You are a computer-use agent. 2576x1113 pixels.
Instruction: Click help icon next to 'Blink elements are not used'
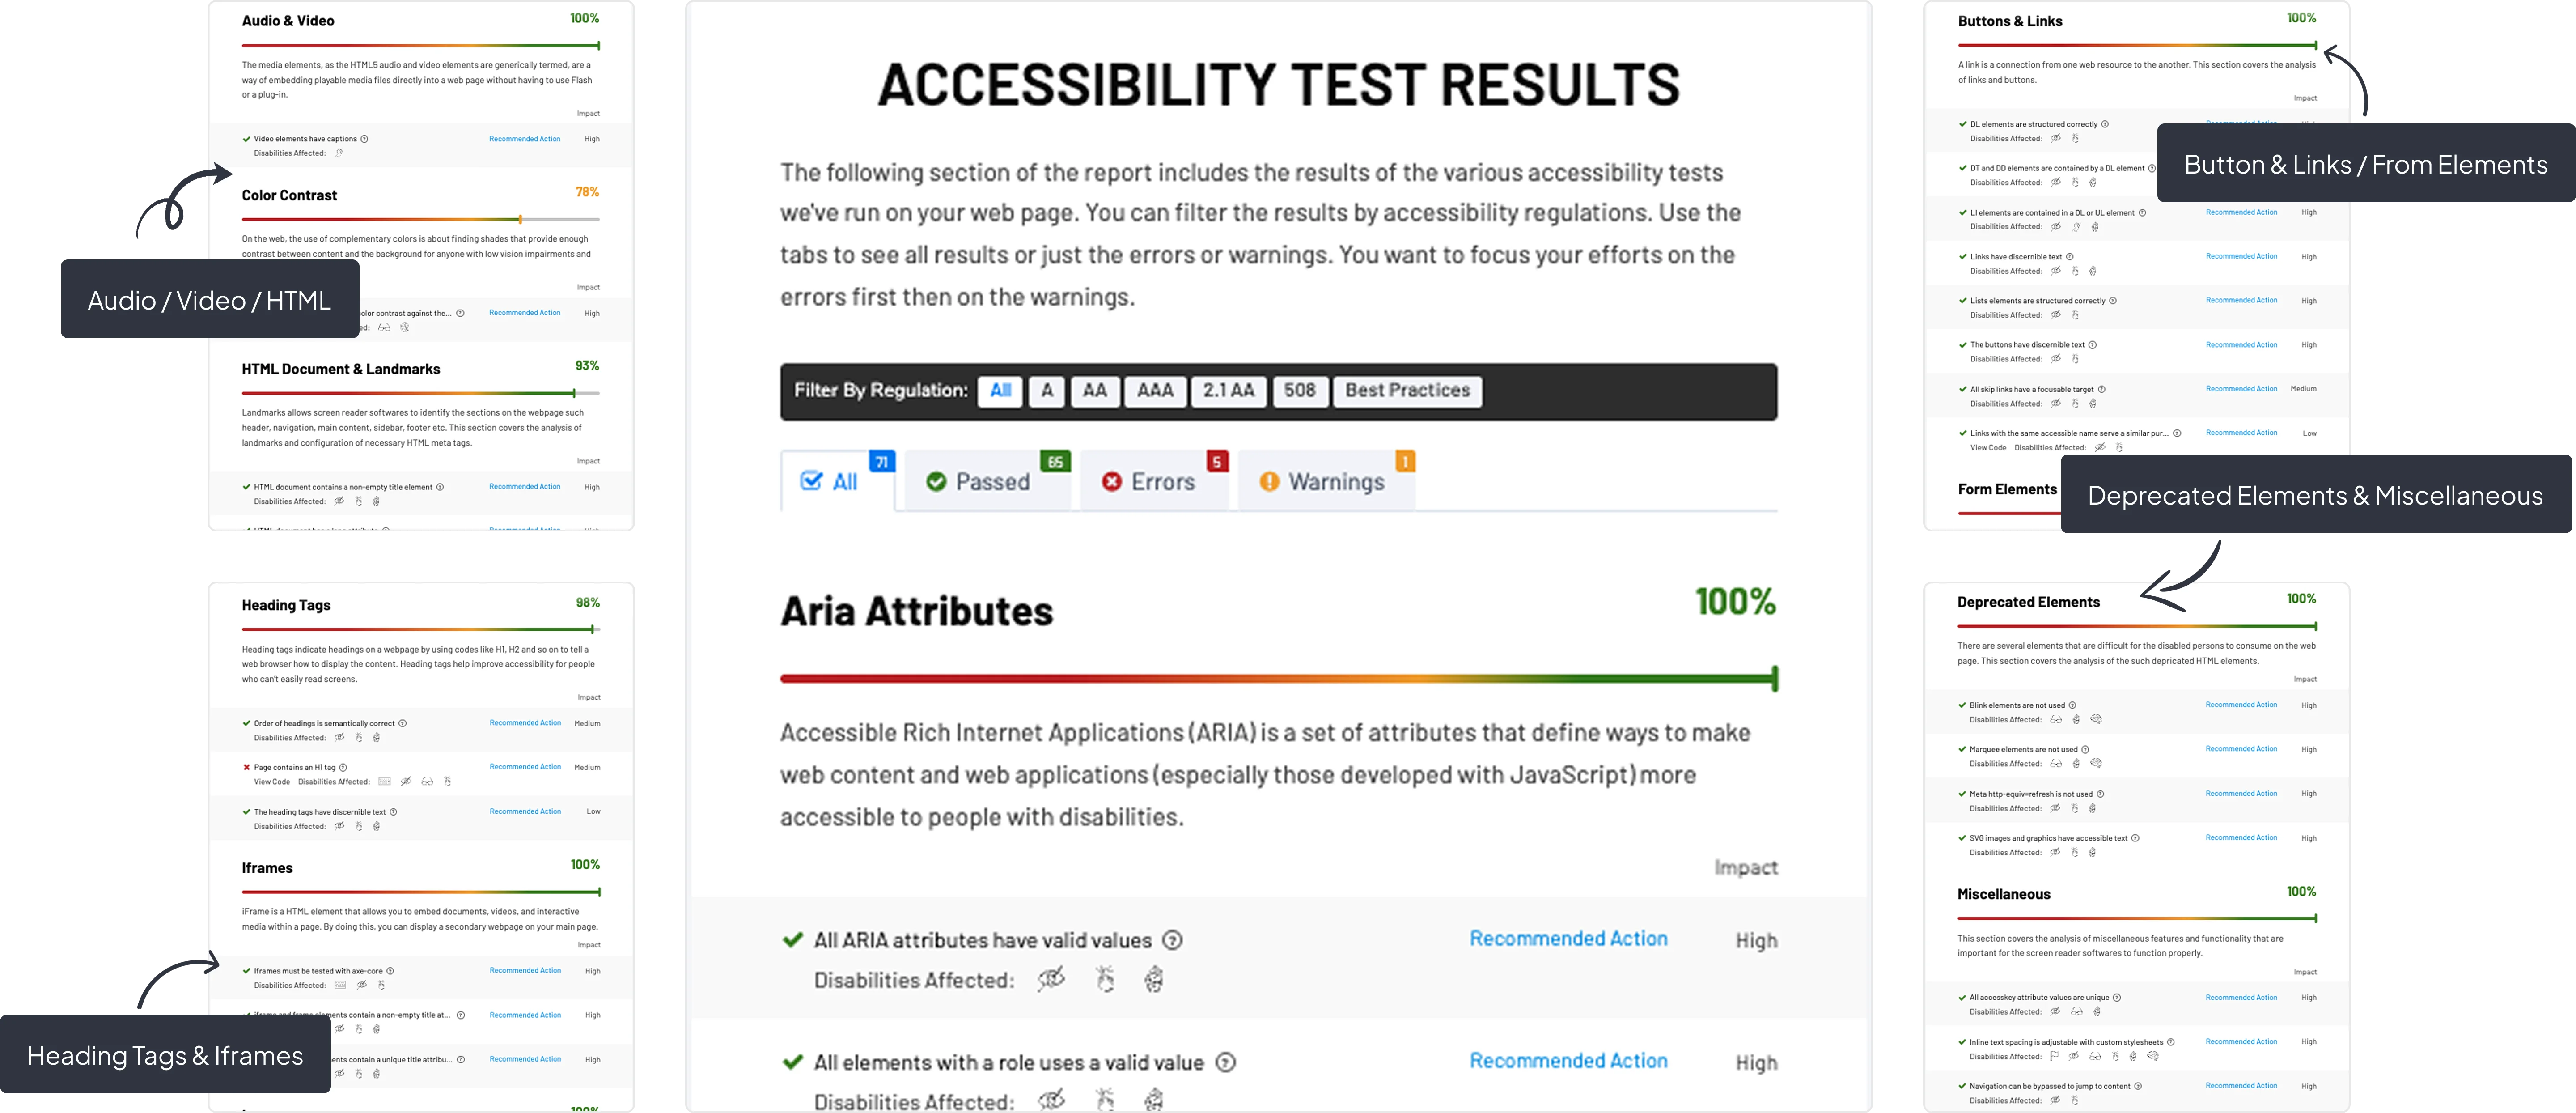pyautogui.click(x=2072, y=705)
